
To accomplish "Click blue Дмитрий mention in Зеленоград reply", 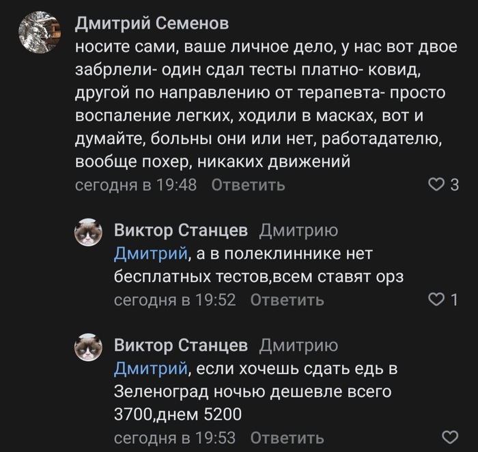I will click(150, 369).
